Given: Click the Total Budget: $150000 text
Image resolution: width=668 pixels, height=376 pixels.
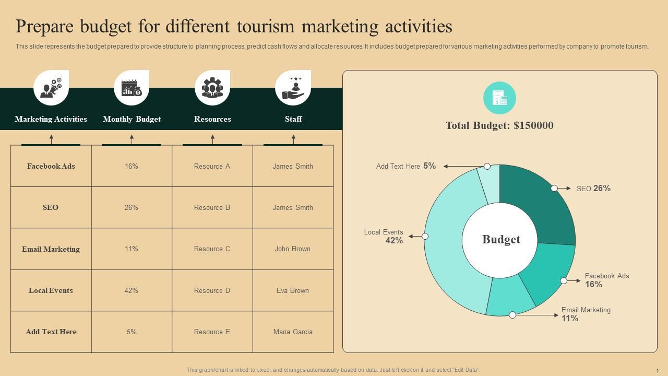Looking at the screenshot, I should [x=499, y=125].
